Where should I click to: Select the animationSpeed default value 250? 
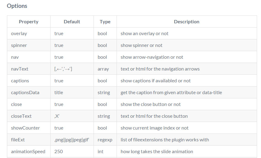coord(59,152)
